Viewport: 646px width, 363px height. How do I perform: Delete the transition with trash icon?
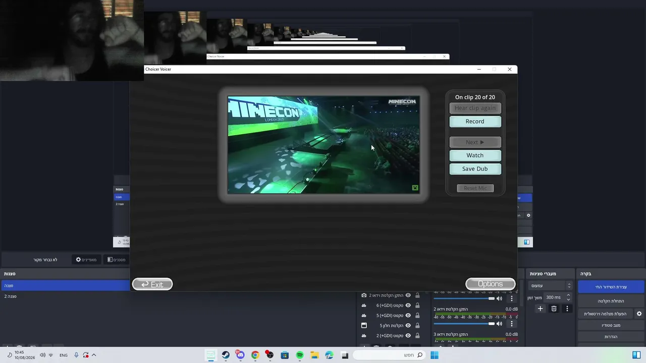pos(554,309)
